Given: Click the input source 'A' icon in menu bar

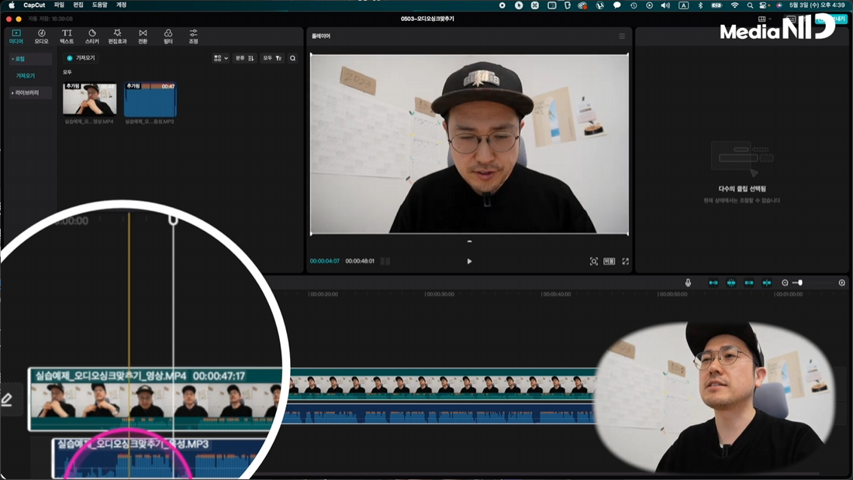Looking at the screenshot, I should pyautogui.click(x=684, y=5).
